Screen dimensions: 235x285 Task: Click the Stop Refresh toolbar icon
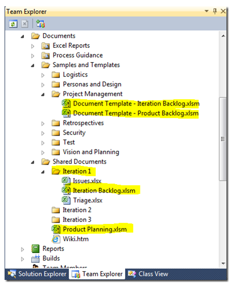tap(24, 24)
